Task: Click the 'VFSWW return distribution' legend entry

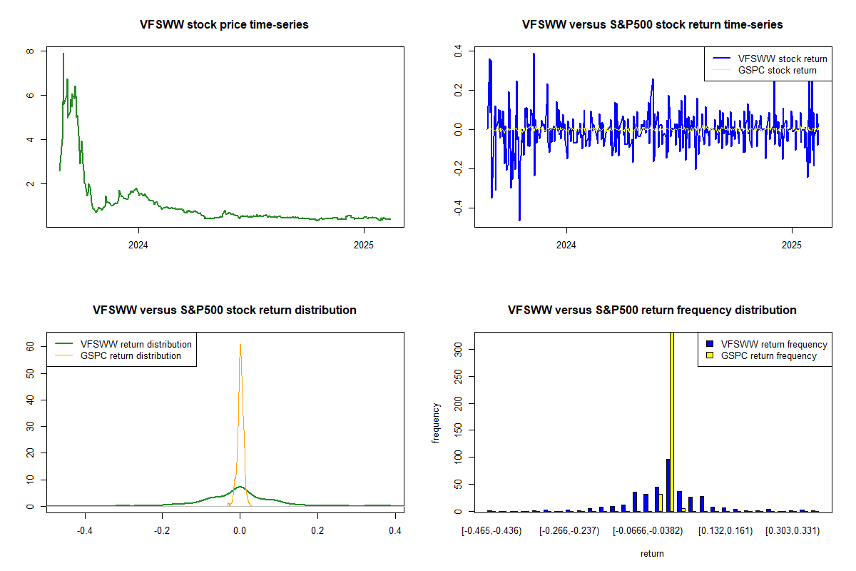Action: (136, 344)
